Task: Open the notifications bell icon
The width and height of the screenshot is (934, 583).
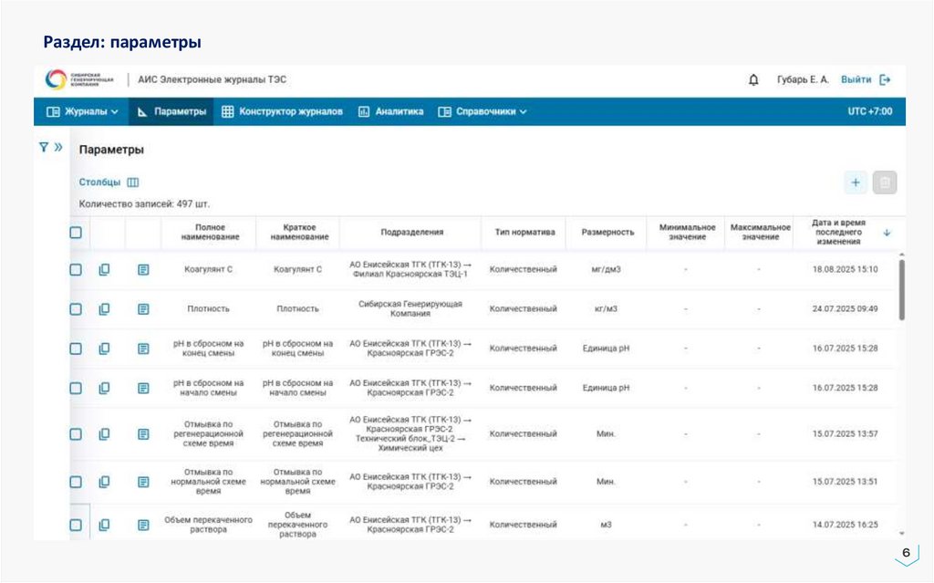Action: tap(753, 79)
